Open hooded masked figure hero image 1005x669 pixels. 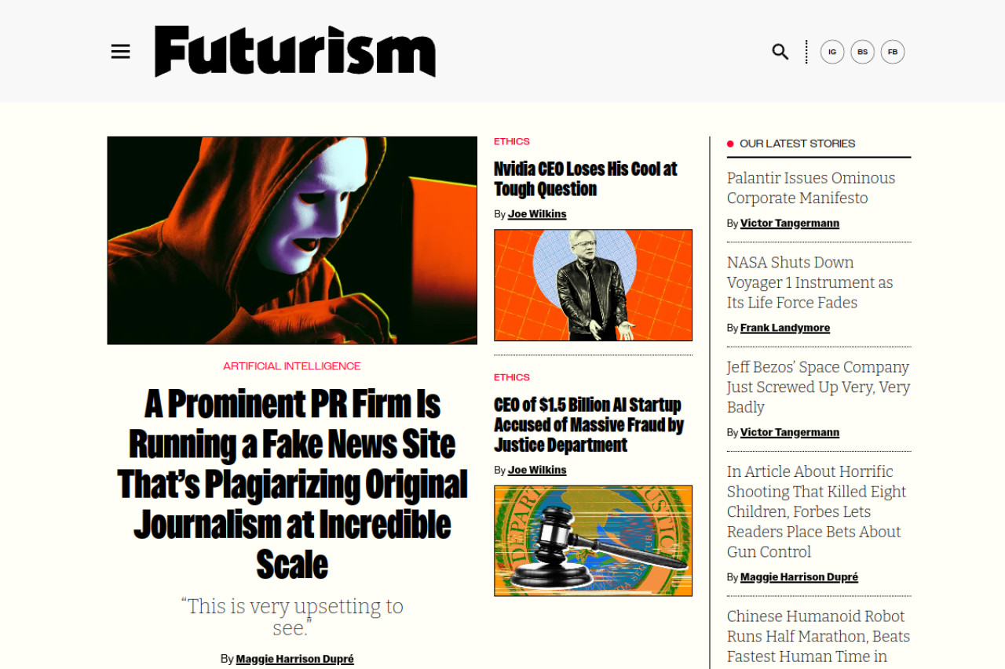292,240
